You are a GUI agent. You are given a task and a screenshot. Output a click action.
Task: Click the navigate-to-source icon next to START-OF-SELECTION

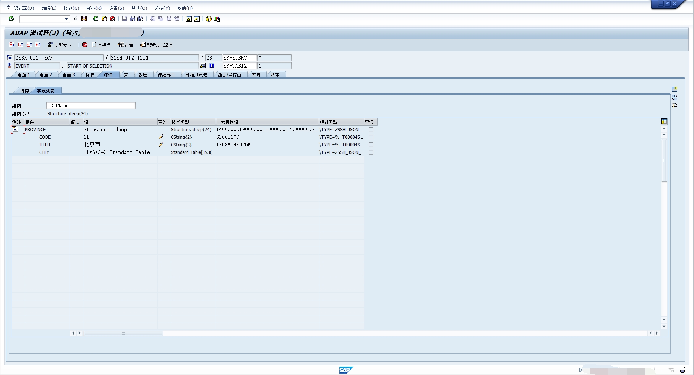[203, 66]
